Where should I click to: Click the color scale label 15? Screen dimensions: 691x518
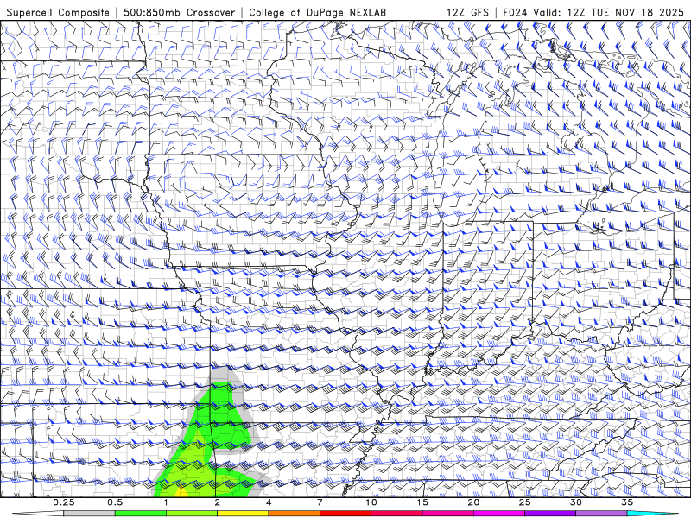(x=422, y=502)
